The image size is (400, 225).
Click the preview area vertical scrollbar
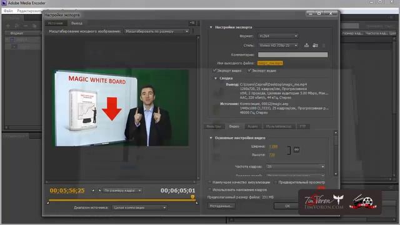[198, 108]
